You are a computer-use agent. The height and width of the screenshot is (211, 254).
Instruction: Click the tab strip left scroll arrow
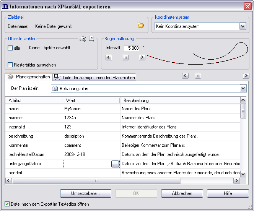[185, 76]
